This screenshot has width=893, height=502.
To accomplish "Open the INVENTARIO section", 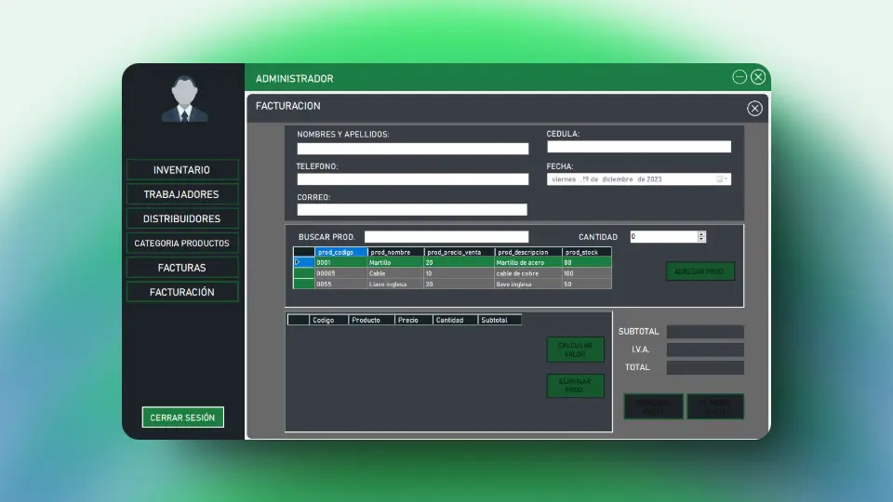I will pyautogui.click(x=182, y=170).
